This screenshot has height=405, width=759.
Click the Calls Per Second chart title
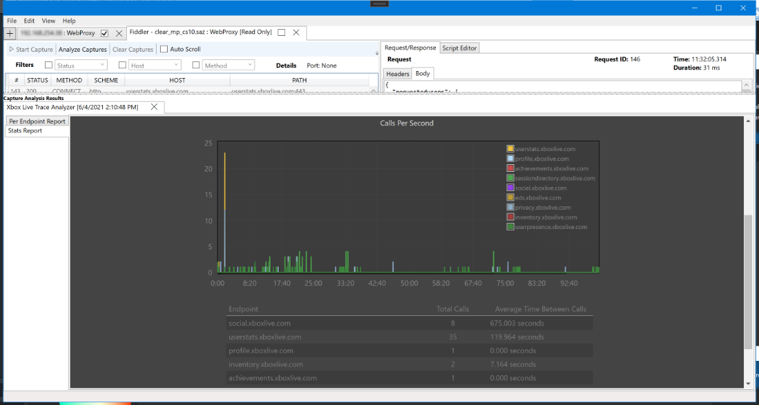point(407,123)
